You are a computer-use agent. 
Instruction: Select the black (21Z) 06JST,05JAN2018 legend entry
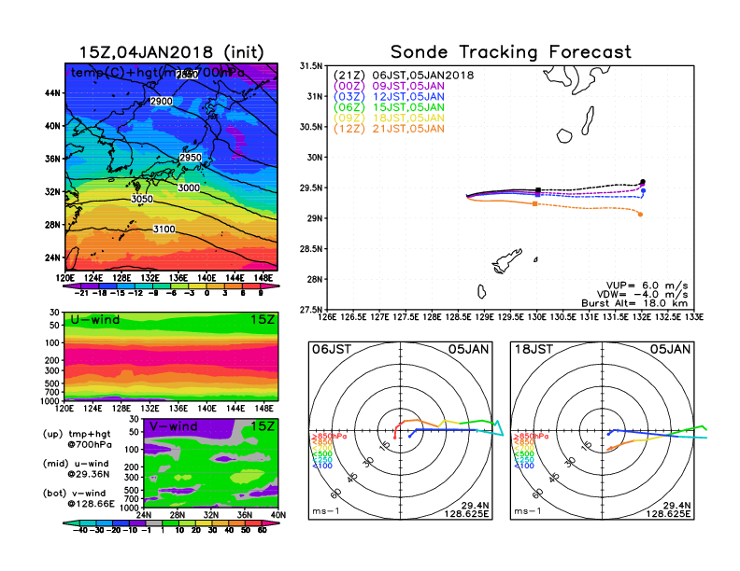pyautogui.click(x=404, y=76)
